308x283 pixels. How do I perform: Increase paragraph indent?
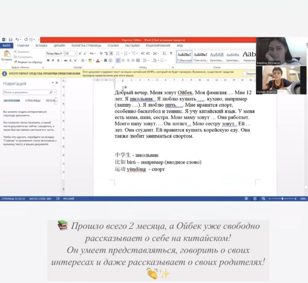(148, 53)
